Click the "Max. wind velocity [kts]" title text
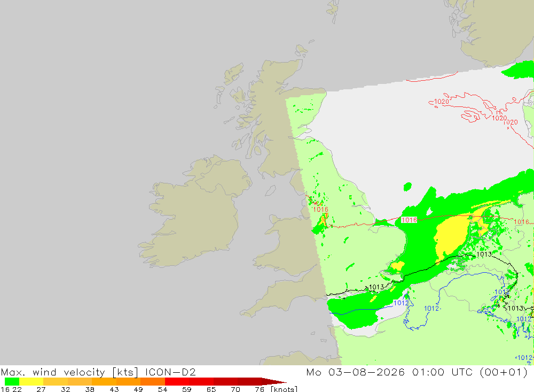 tap(69, 372)
